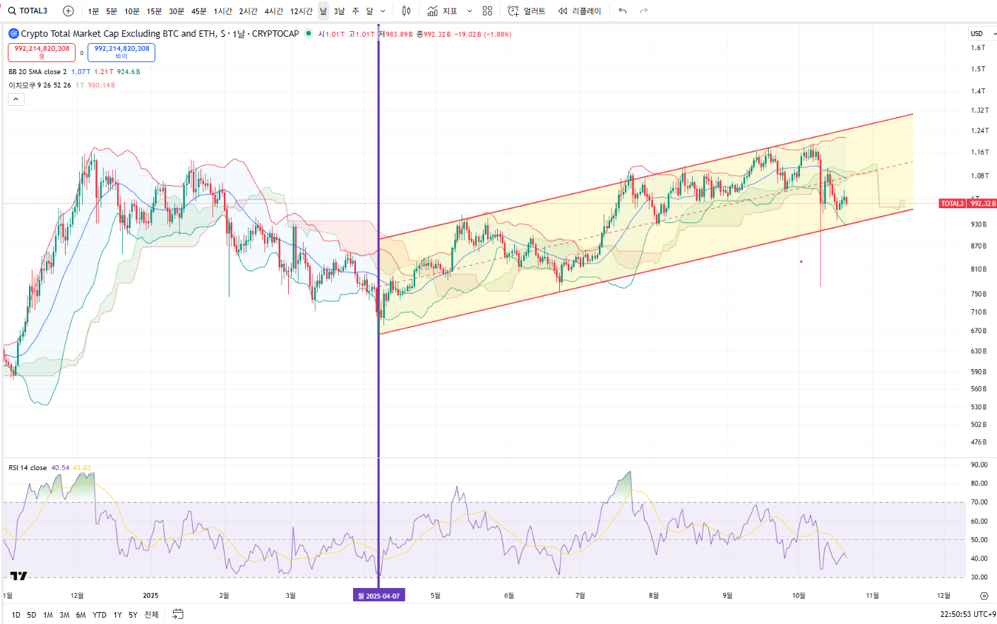Redo the last chart action
This screenshot has width=997, height=624.
click(x=644, y=11)
